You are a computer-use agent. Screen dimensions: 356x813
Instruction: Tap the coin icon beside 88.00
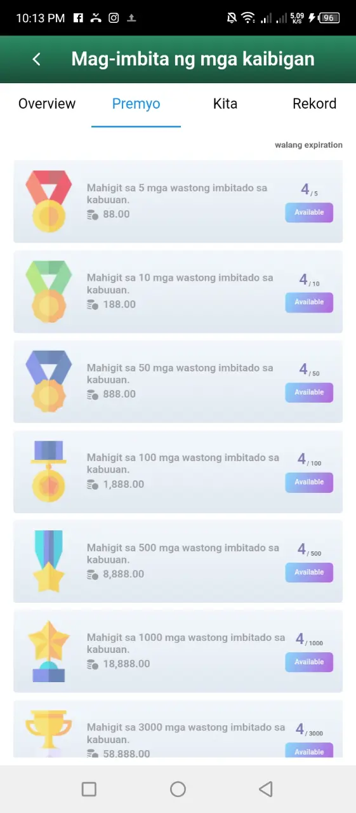[92, 215]
